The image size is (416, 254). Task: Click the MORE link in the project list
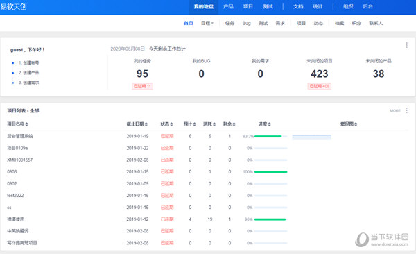395,110
